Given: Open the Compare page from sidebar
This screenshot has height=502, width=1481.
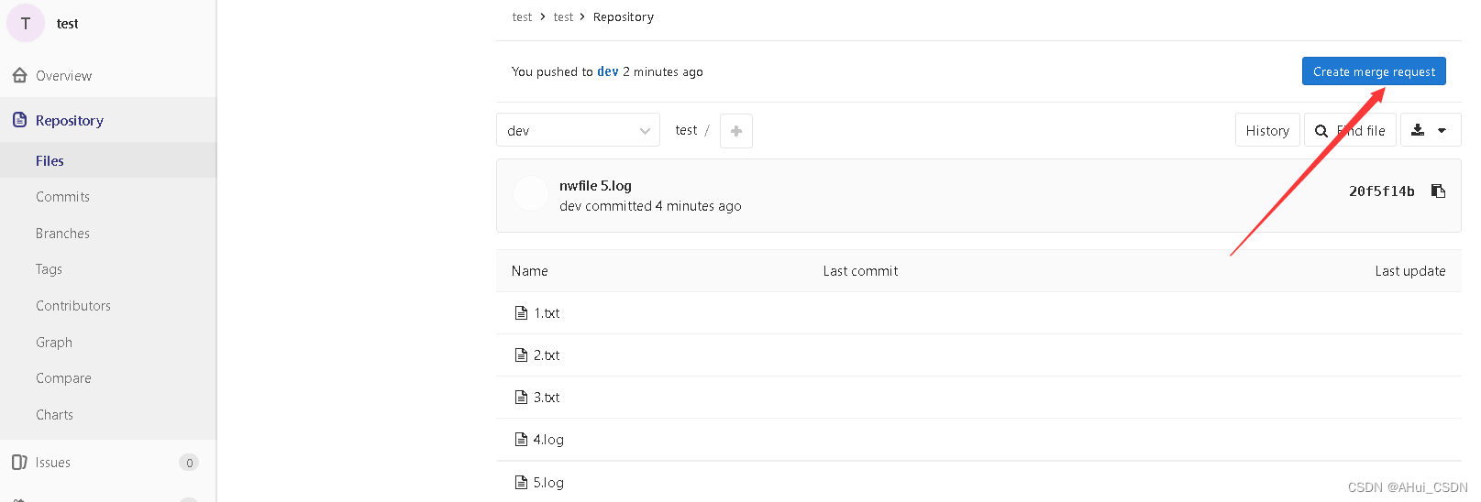Looking at the screenshot, I should 63,378.
